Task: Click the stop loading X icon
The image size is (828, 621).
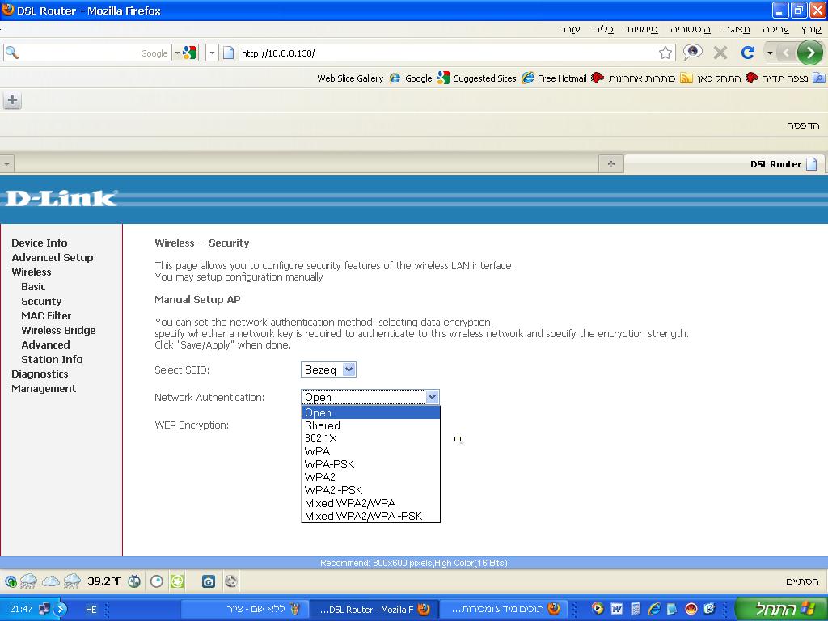Action: (x=720, y=53)
